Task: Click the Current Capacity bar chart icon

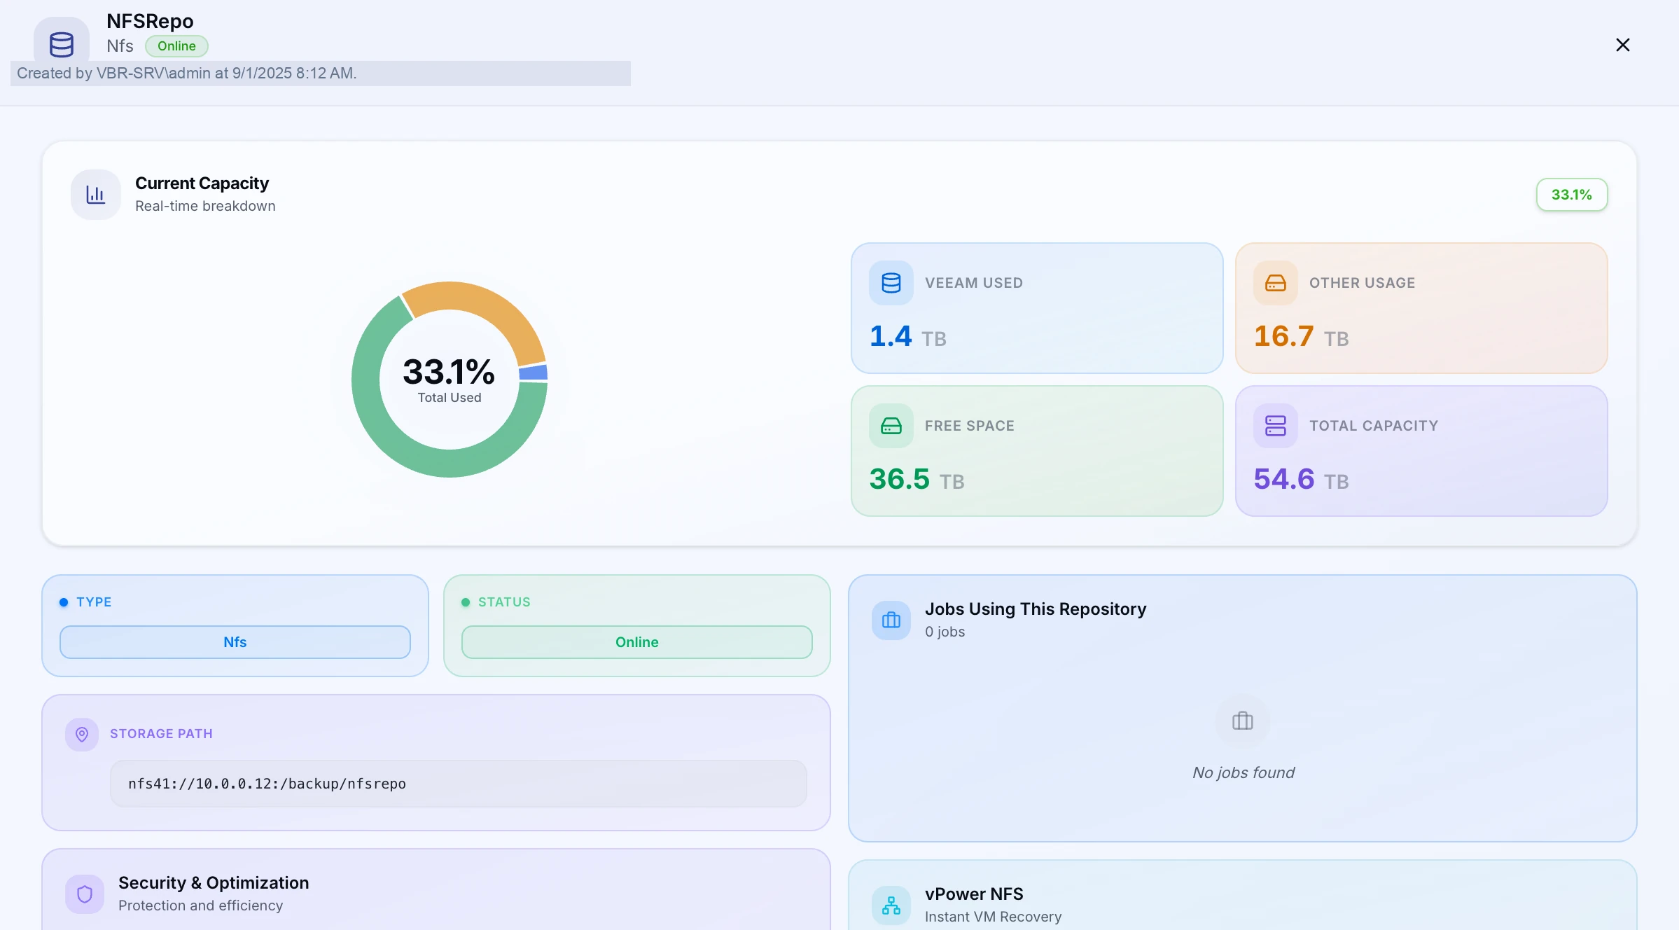Action: [96, 195]
